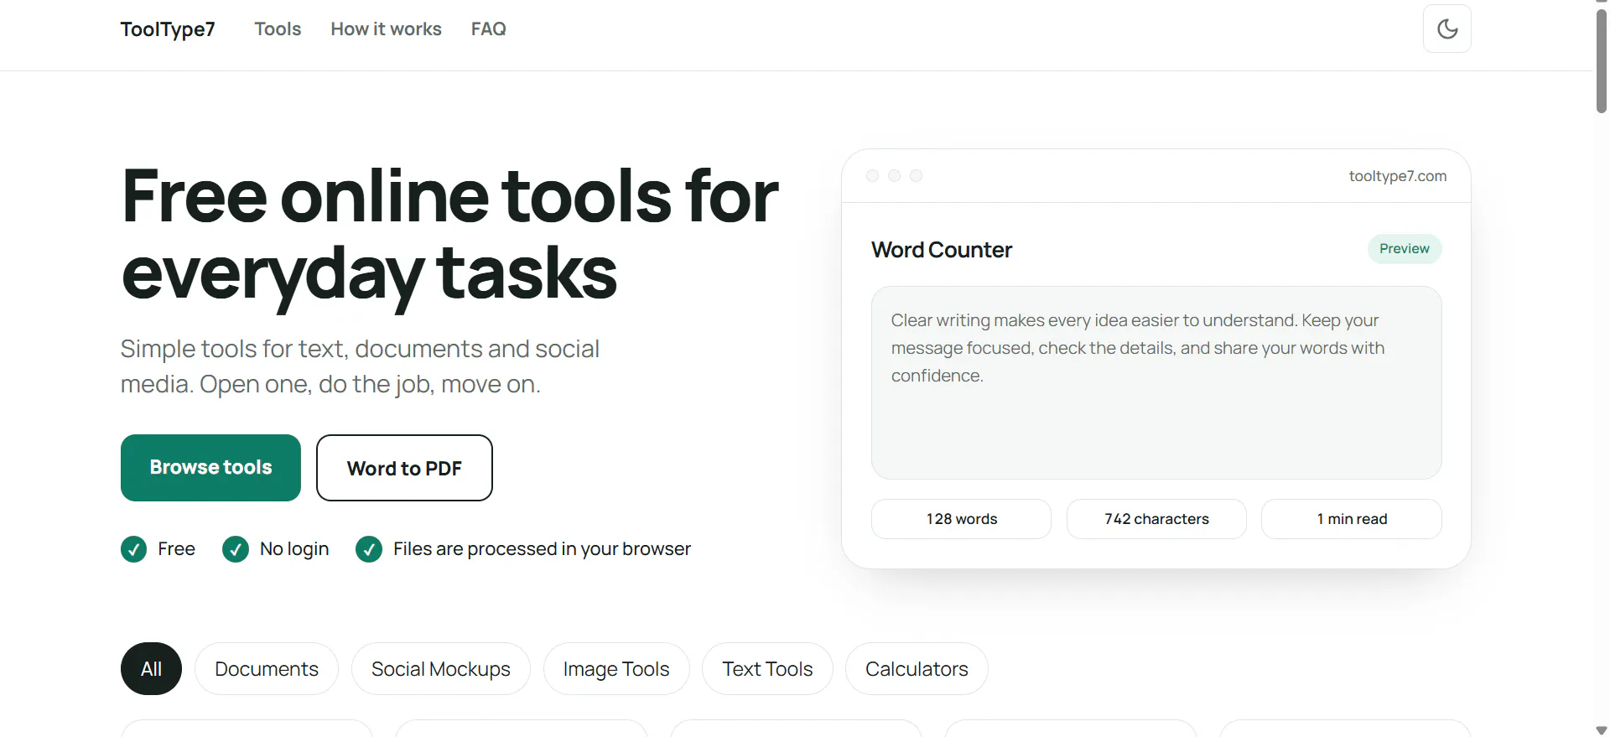Open the Tools nav link
Screen dimensions: 1610x737
point(278,29)
